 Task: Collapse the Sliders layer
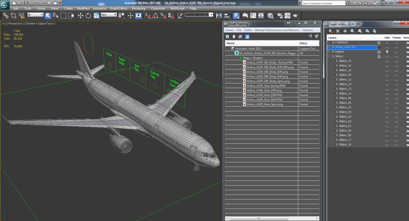(x=329, y=57)
